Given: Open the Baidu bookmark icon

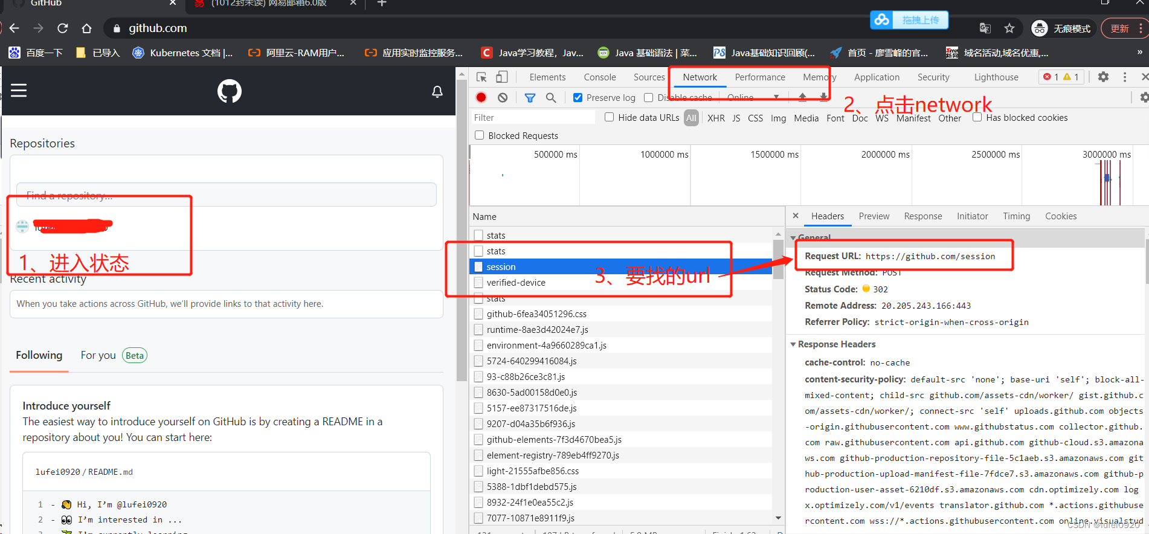Looking at the screenshot, I should 14,53.
